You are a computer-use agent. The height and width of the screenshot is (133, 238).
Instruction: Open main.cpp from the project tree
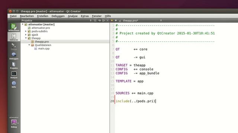pyautogui.click(x=44, y=48)
